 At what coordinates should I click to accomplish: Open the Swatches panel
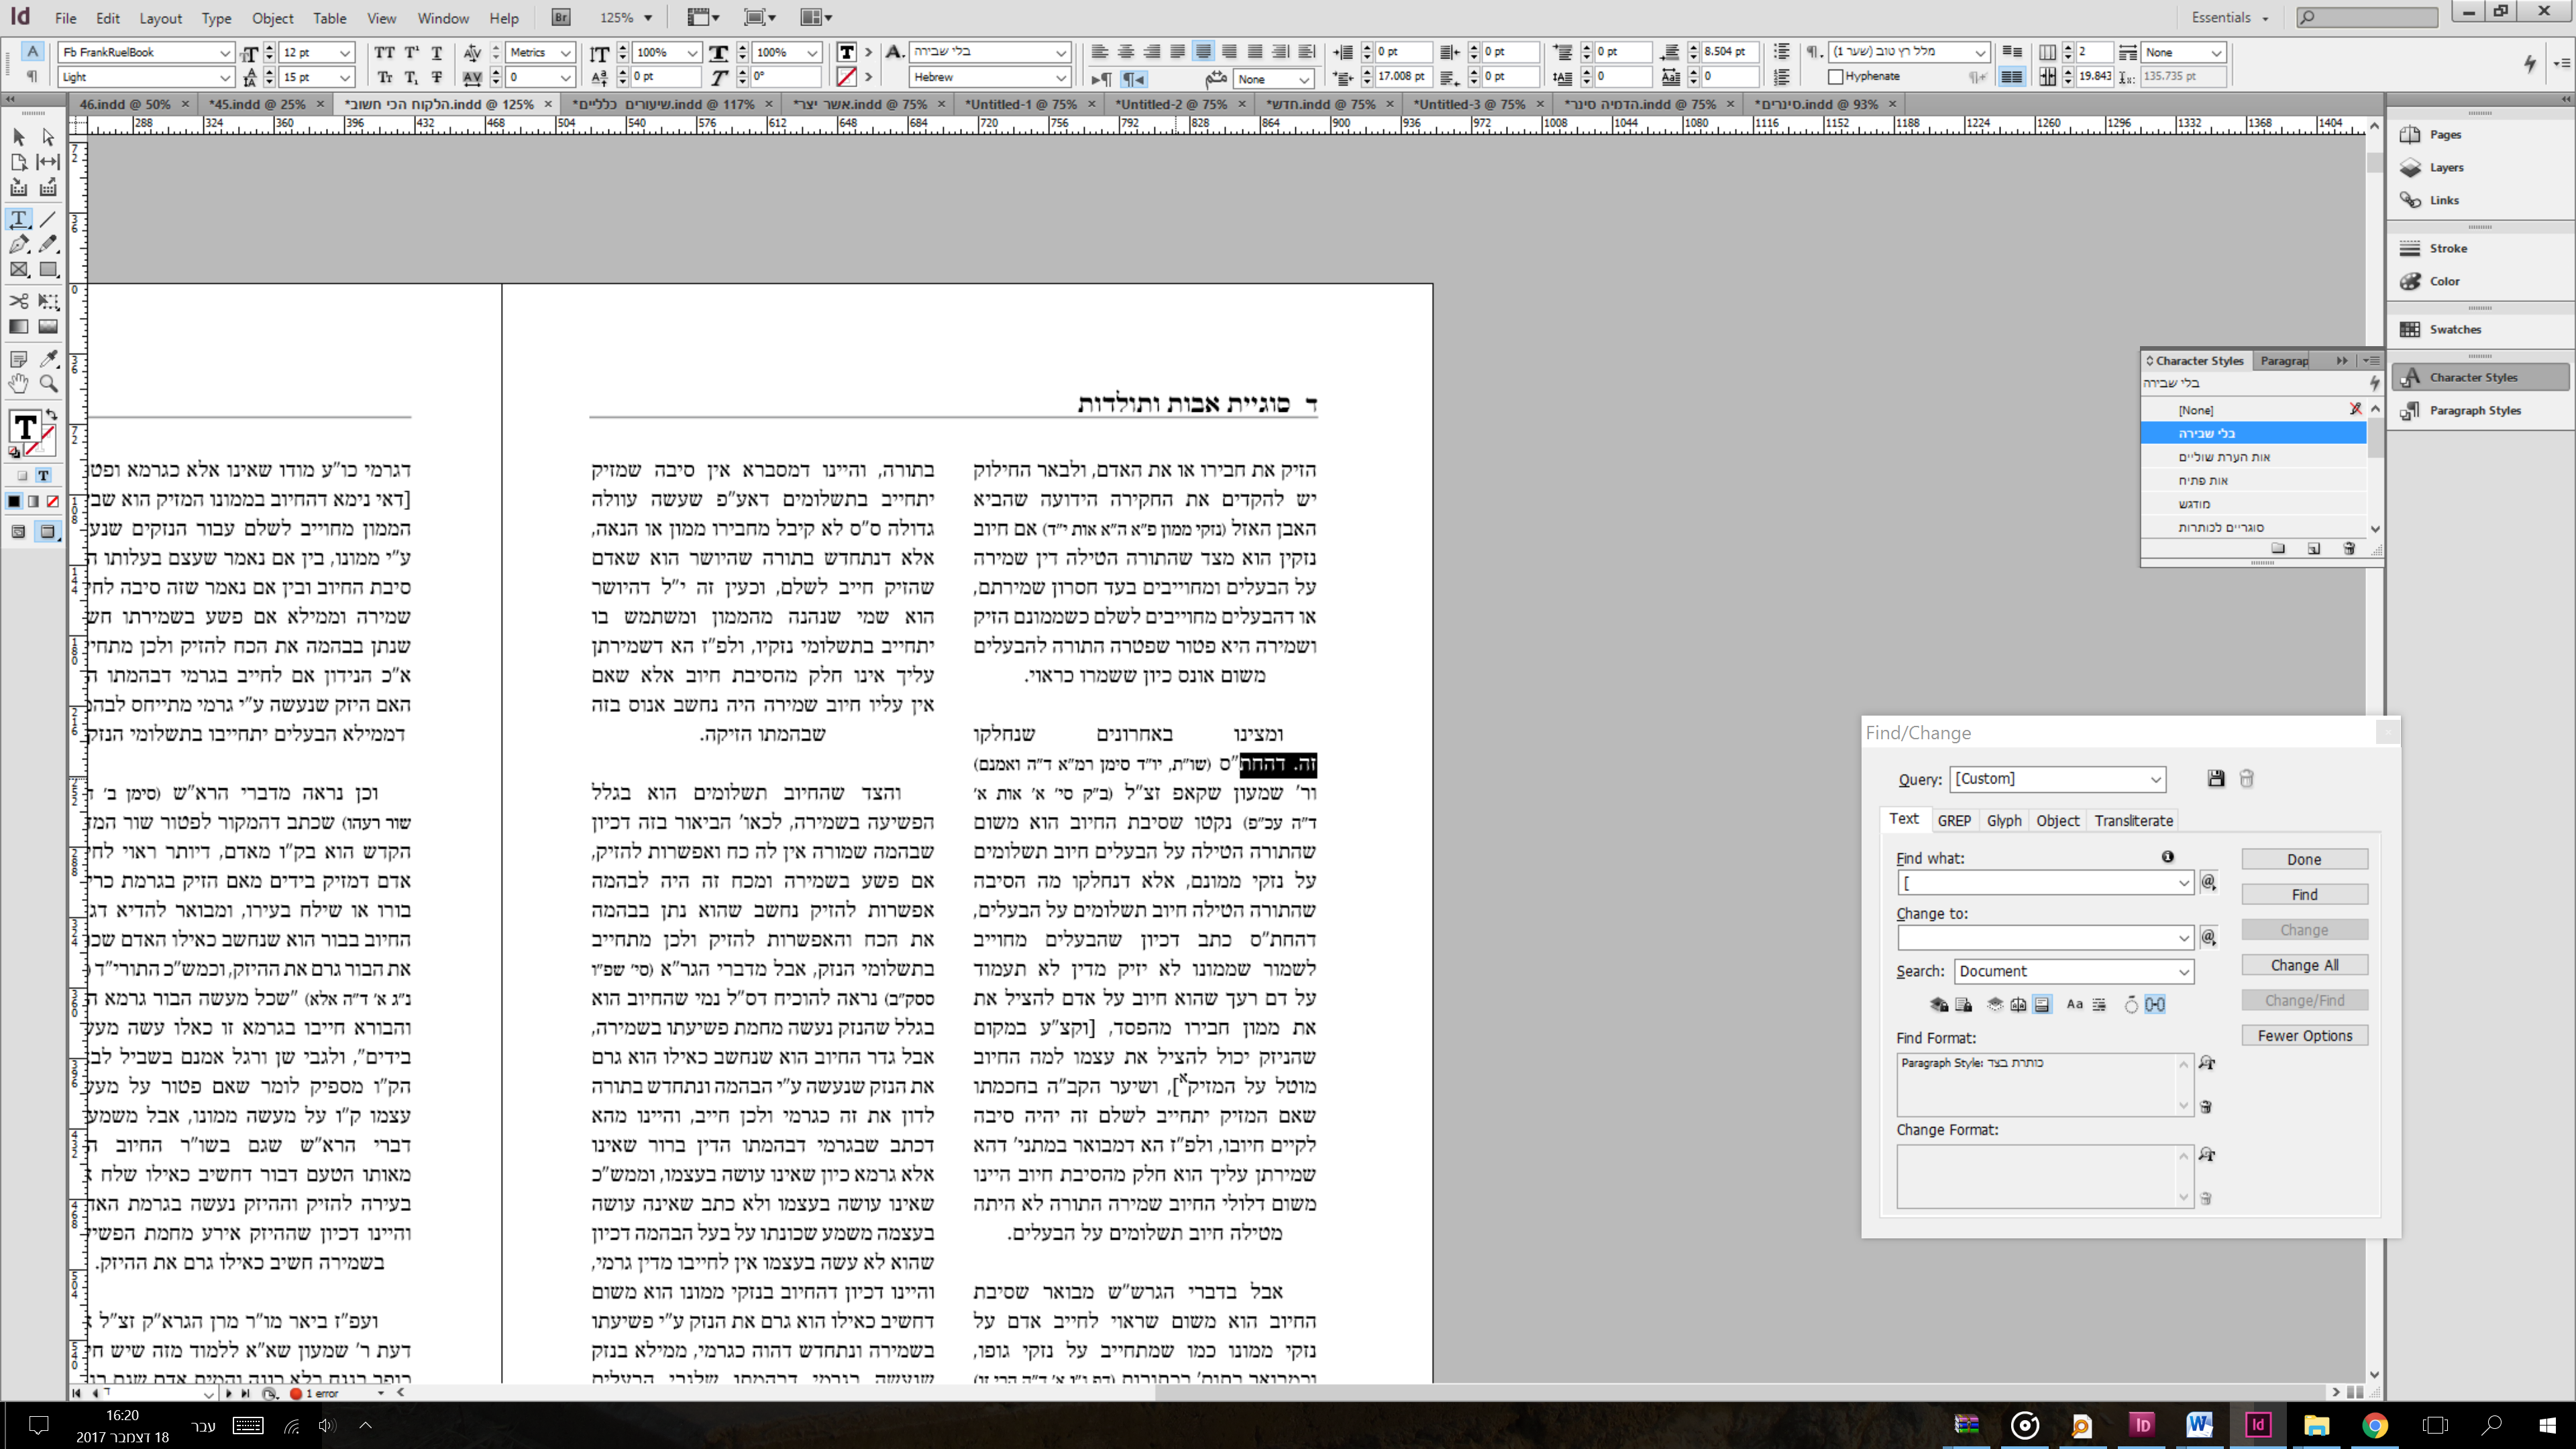pos(2454,330)
